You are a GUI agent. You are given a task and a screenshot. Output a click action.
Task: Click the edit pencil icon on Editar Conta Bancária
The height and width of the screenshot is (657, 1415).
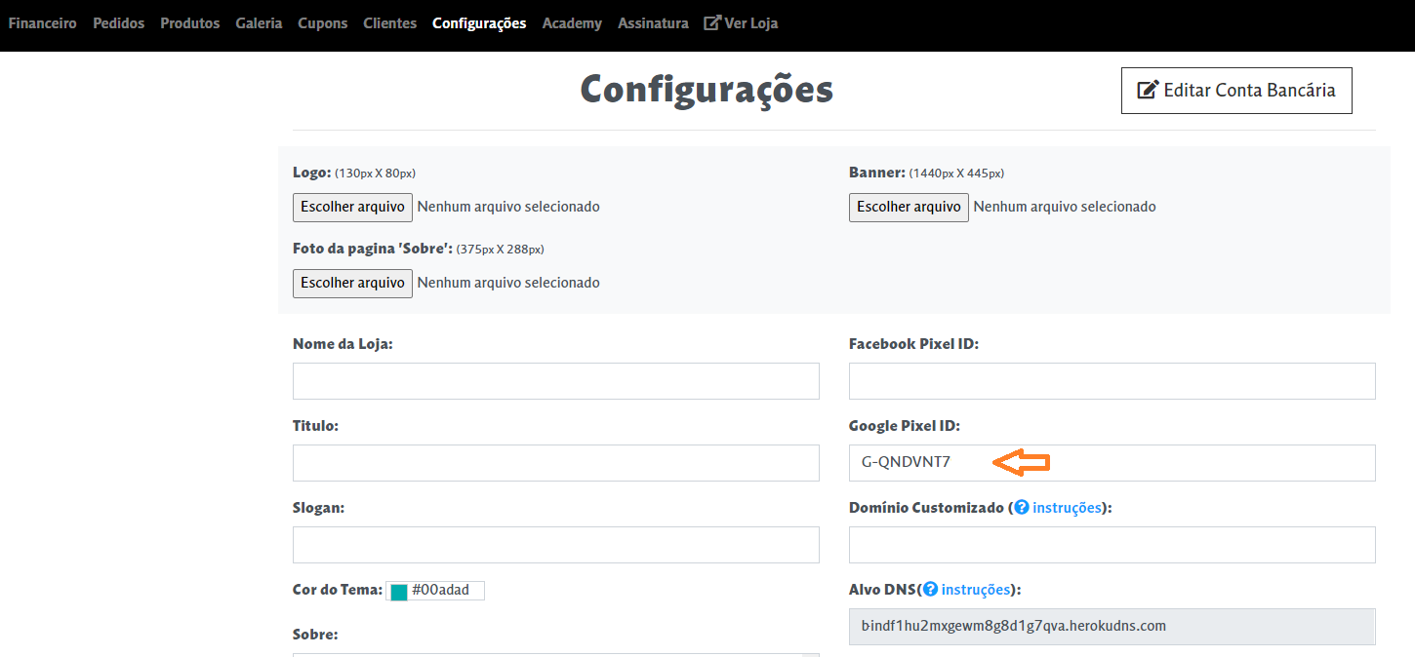click(x=1148, y=91)
